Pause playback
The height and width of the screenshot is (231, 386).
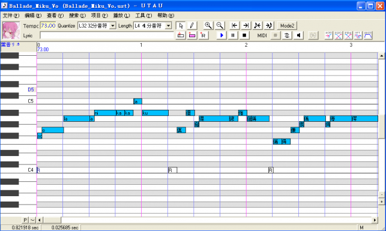233,35
